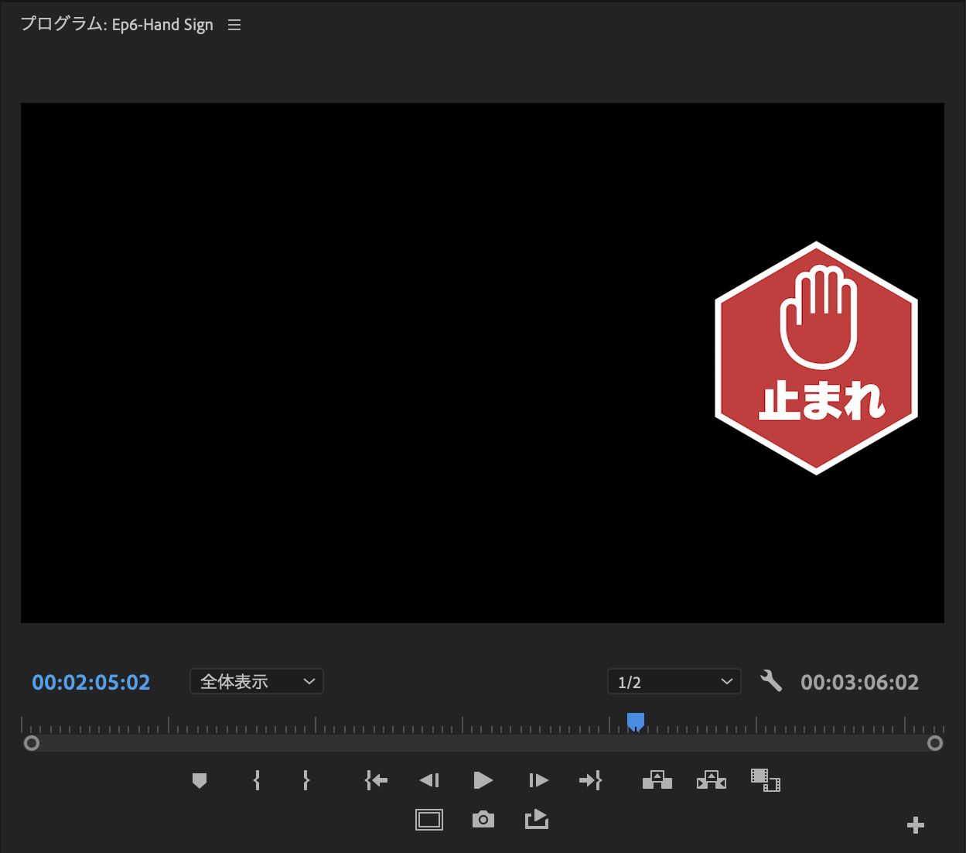Image resolution: width=966 pixels, height=853 pixels.
Task: Open the 1/2 playback resolution dropdown
Action: (674, 682)
